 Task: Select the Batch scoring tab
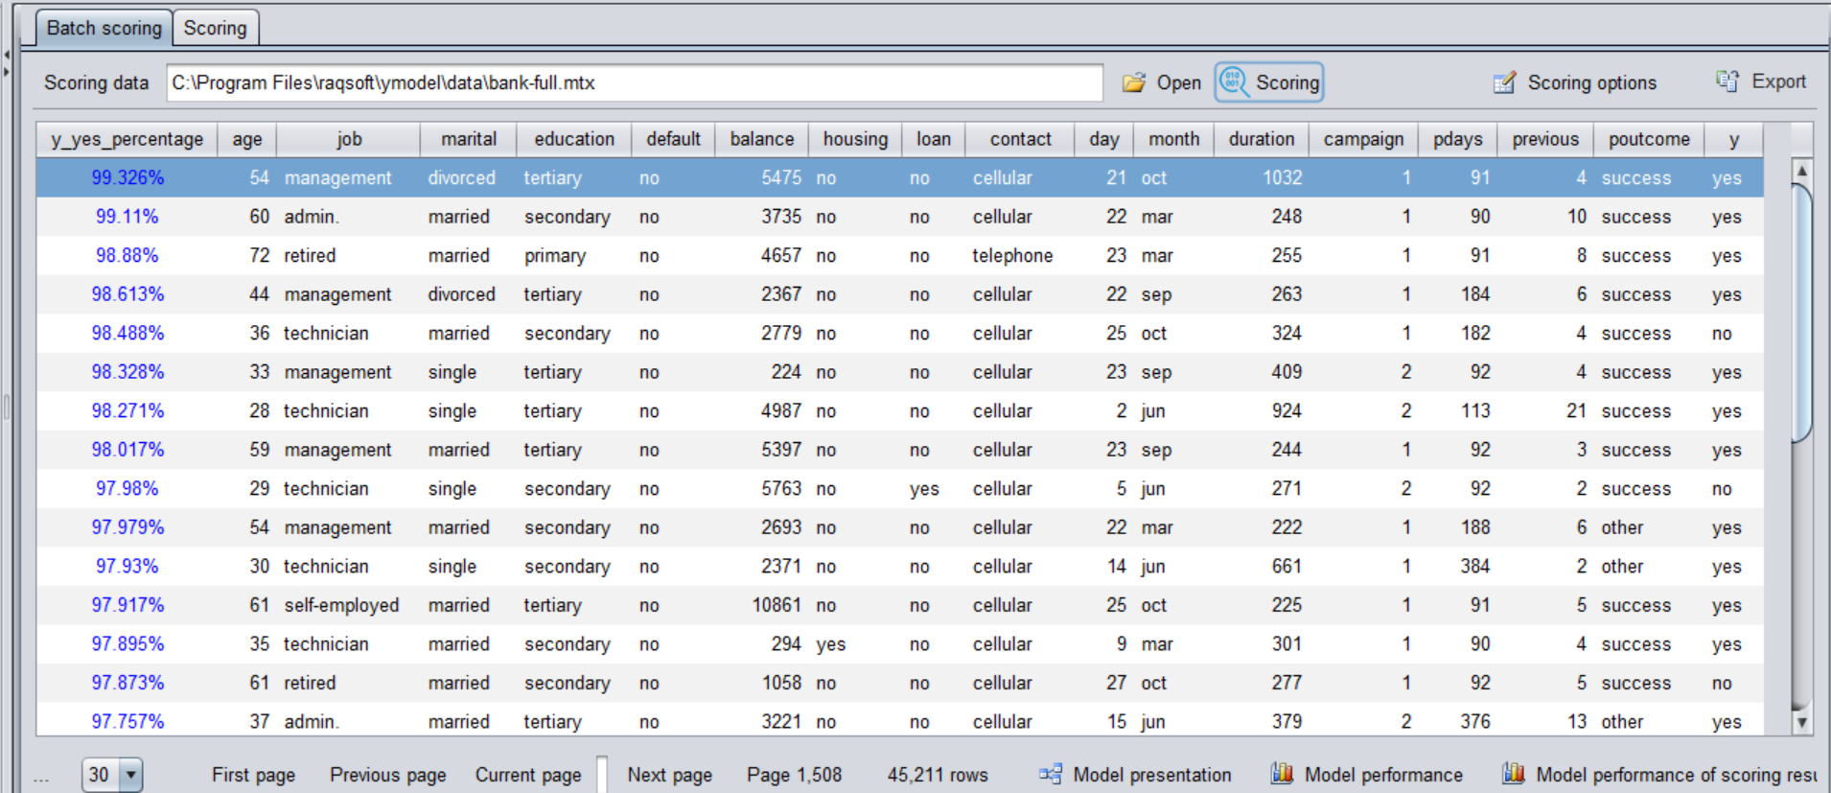104,28
